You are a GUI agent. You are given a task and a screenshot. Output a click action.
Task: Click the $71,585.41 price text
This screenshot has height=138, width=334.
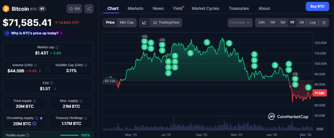(27, 22)
